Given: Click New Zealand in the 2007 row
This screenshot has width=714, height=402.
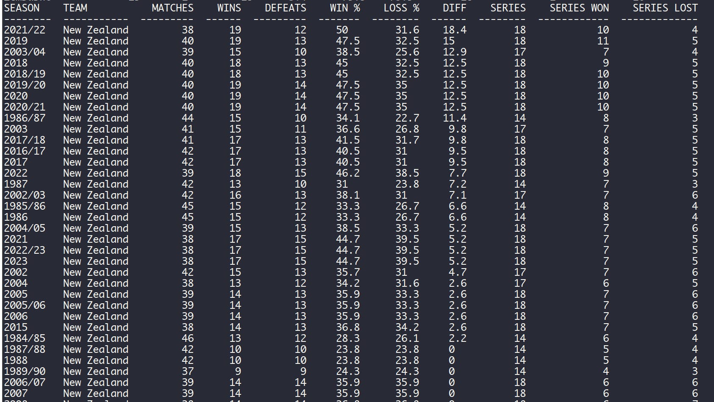Looking at the screenshot, I should (x=96, y=394).
